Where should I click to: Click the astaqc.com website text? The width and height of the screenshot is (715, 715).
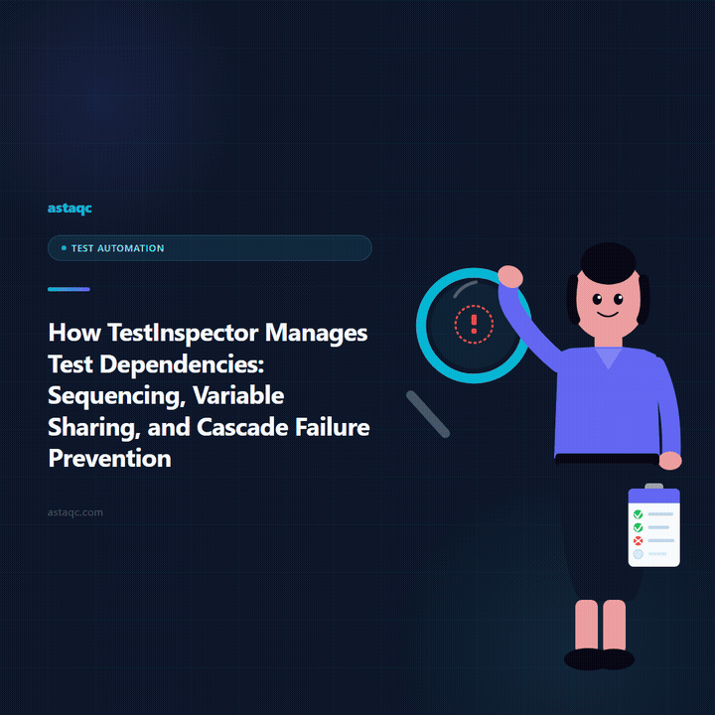coord(75,512)
